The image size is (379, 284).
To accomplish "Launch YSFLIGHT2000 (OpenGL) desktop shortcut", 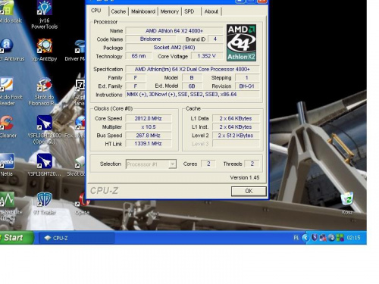I will 45,123.
